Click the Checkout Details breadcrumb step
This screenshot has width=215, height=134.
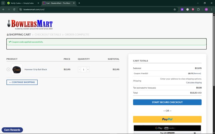[x=48, y=35]
